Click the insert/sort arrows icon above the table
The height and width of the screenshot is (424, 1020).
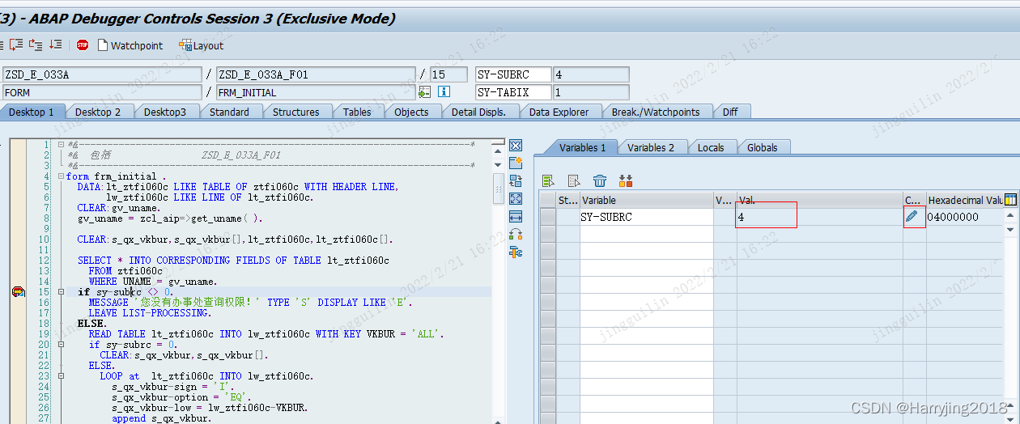coord(626,180)
